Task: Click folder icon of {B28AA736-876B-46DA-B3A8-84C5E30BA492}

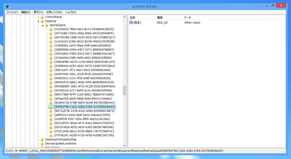Action: click(x=51, y=103)
